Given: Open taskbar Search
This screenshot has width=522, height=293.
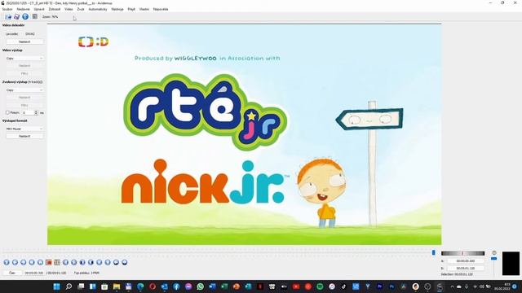Looking at the screenshot, I should click(69, 286).
